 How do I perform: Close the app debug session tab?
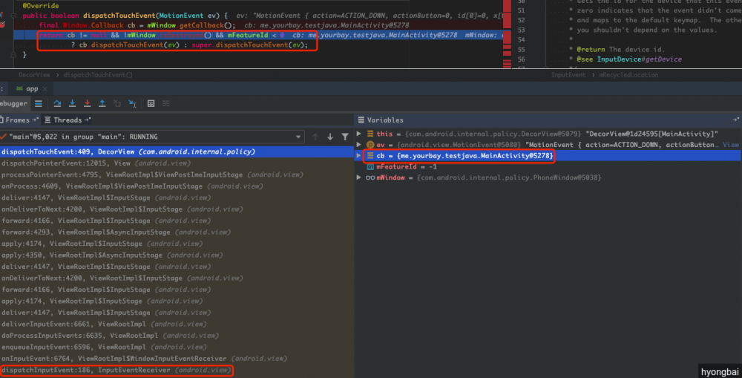pos(45,88)
